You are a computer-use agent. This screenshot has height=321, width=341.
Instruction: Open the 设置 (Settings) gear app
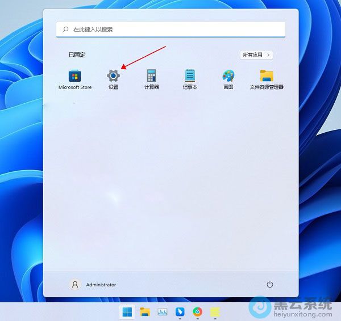(113, 77)
